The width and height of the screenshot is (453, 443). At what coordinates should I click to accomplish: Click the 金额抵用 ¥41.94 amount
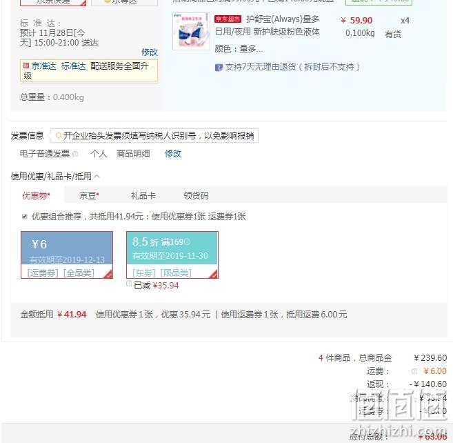coord(72,315)
